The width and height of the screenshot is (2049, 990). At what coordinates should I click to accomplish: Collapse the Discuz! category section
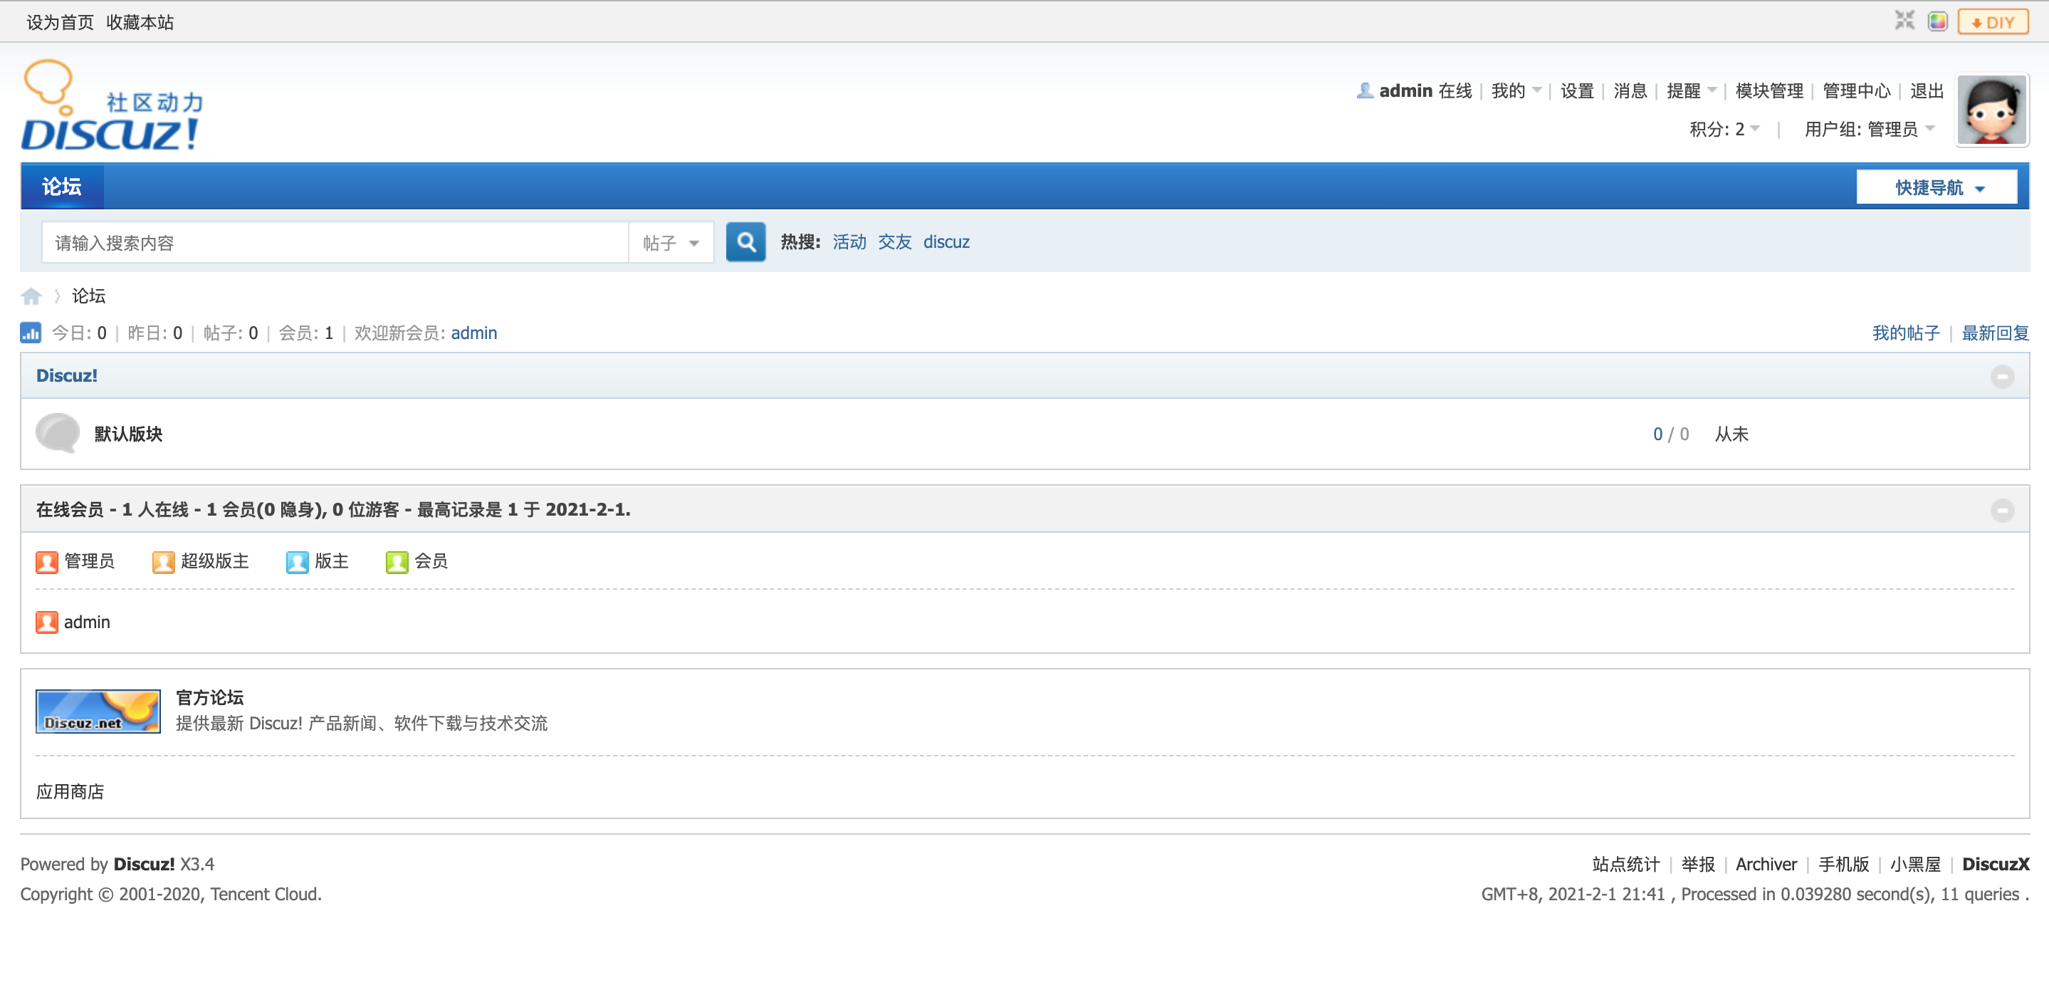click(x=2002, y=377)
